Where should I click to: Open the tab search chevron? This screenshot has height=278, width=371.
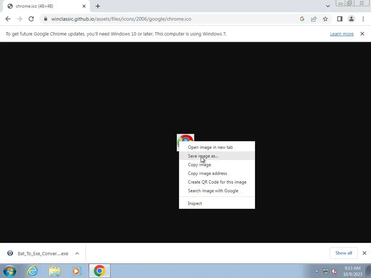(x=328, y=6)
